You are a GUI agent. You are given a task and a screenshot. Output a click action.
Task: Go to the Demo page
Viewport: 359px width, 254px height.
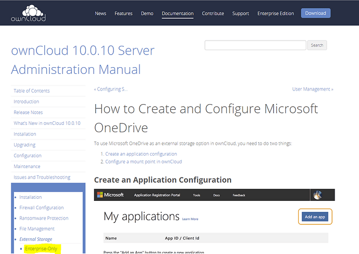147,14
